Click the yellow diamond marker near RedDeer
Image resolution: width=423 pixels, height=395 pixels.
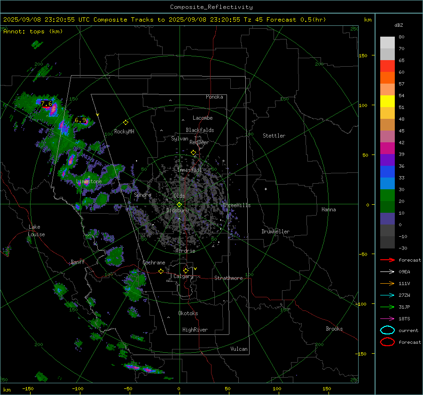193,153
